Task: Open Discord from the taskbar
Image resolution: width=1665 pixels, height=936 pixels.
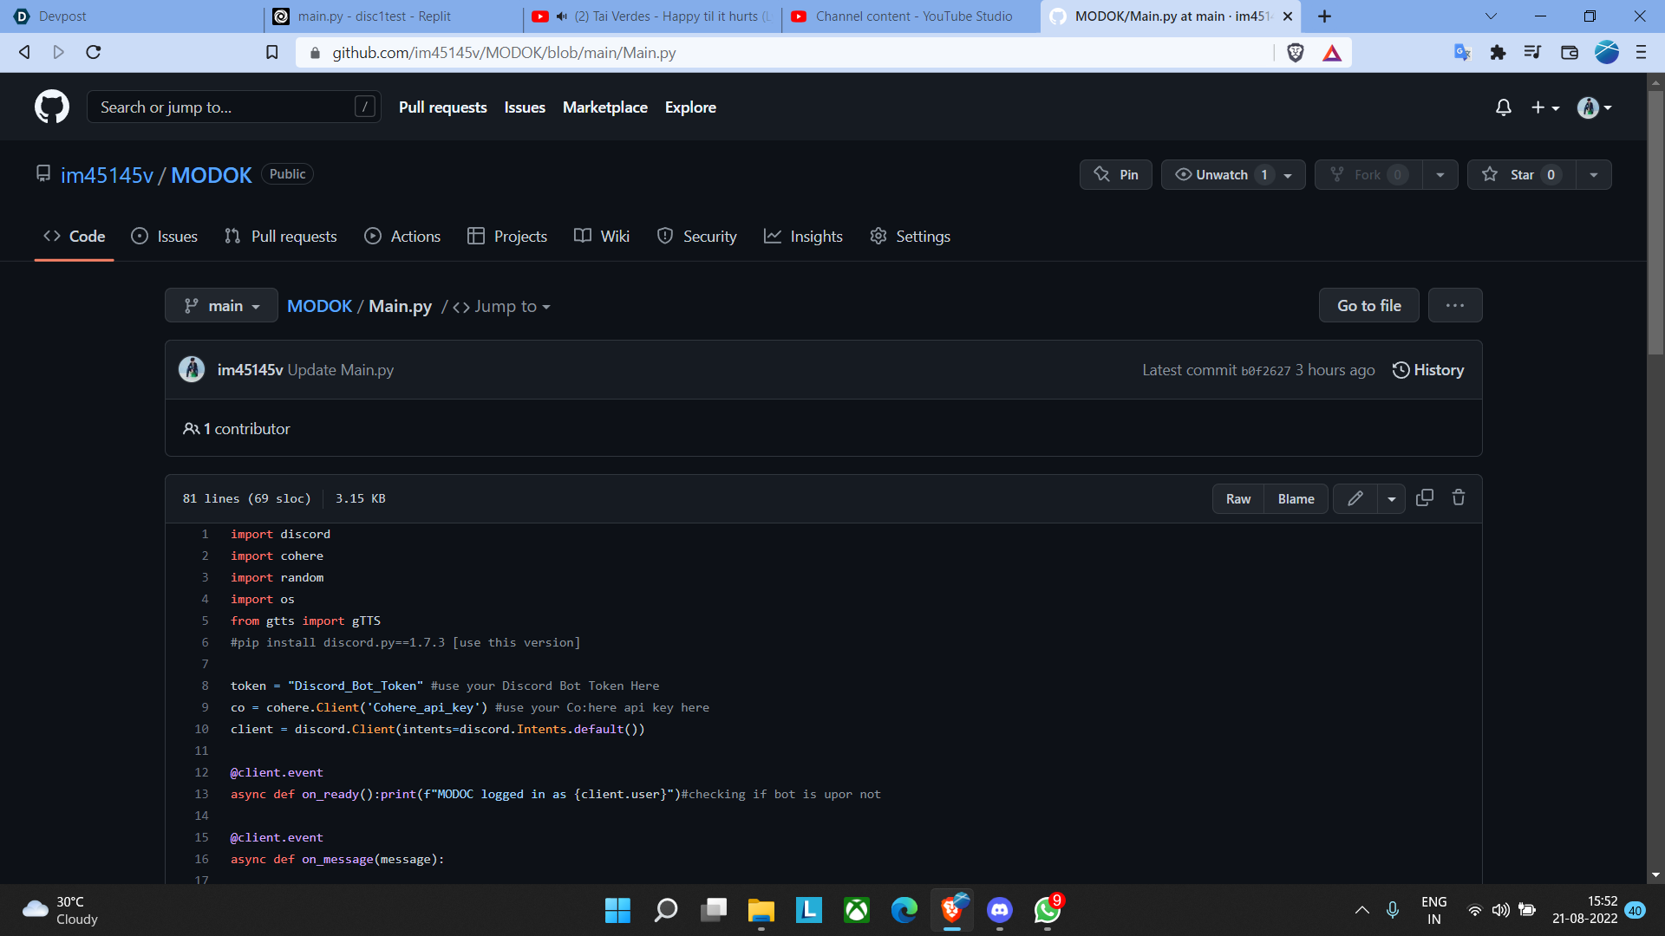Action: pyautogui.click(x=999, y=910)
